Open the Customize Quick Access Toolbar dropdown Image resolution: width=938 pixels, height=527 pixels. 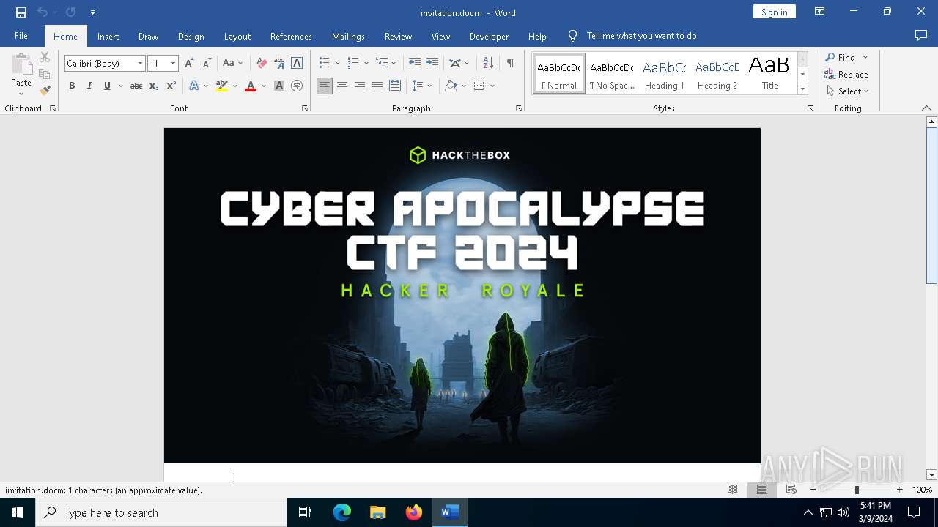(x=92, y=12)
